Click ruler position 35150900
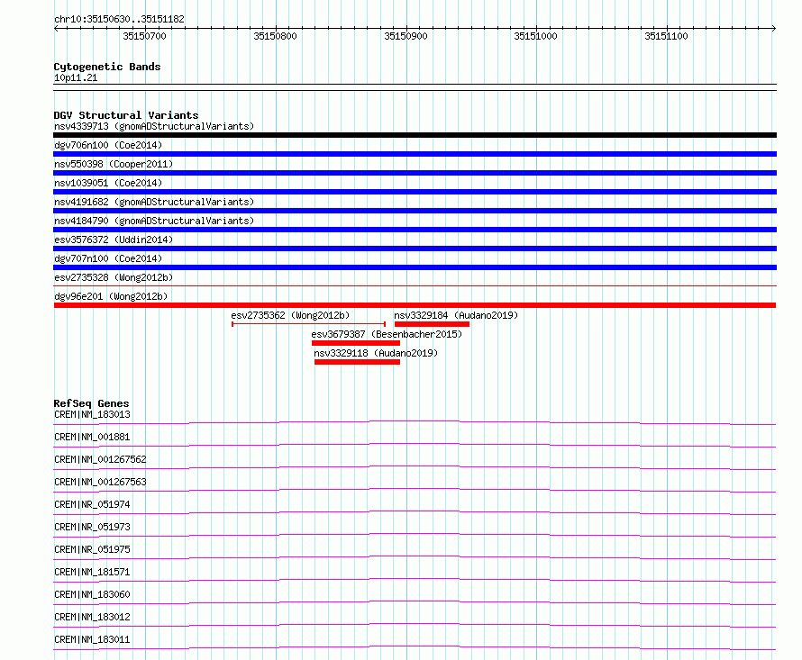This screenshot has height=660, width=802. [406, 36]
